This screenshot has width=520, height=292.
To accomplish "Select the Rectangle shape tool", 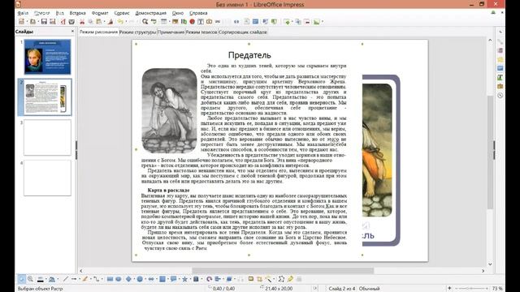I will (x=110, y=279).
